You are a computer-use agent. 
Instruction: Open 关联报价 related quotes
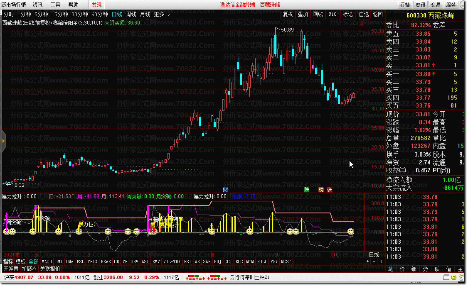coord(50,269)
